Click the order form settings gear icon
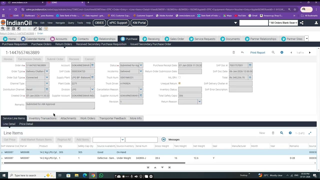 282,52
